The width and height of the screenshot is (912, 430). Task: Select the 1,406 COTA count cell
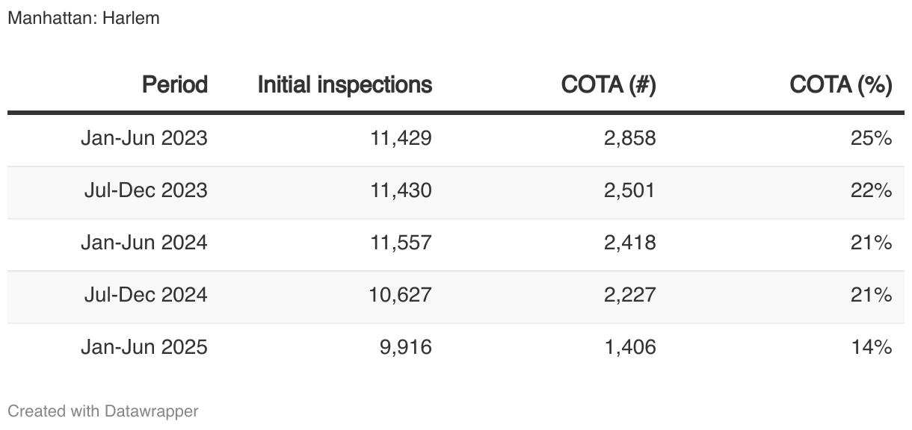click(x=629, y=347)
